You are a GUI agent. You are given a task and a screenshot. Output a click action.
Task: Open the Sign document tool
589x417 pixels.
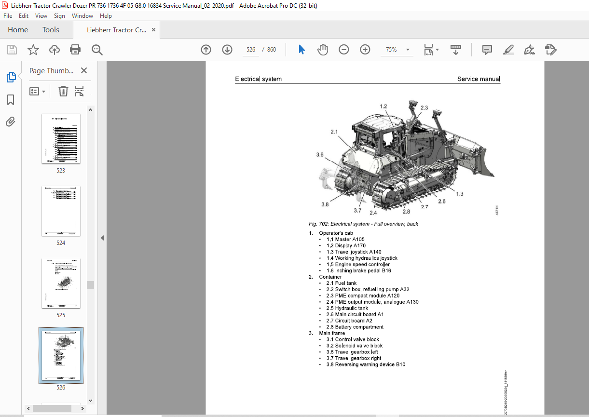[529, 50]
